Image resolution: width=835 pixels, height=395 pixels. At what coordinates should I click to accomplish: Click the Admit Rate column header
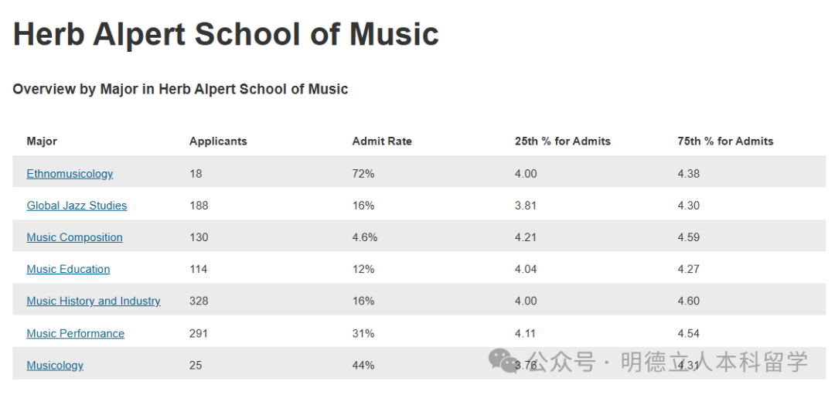[x=382, y=141]
